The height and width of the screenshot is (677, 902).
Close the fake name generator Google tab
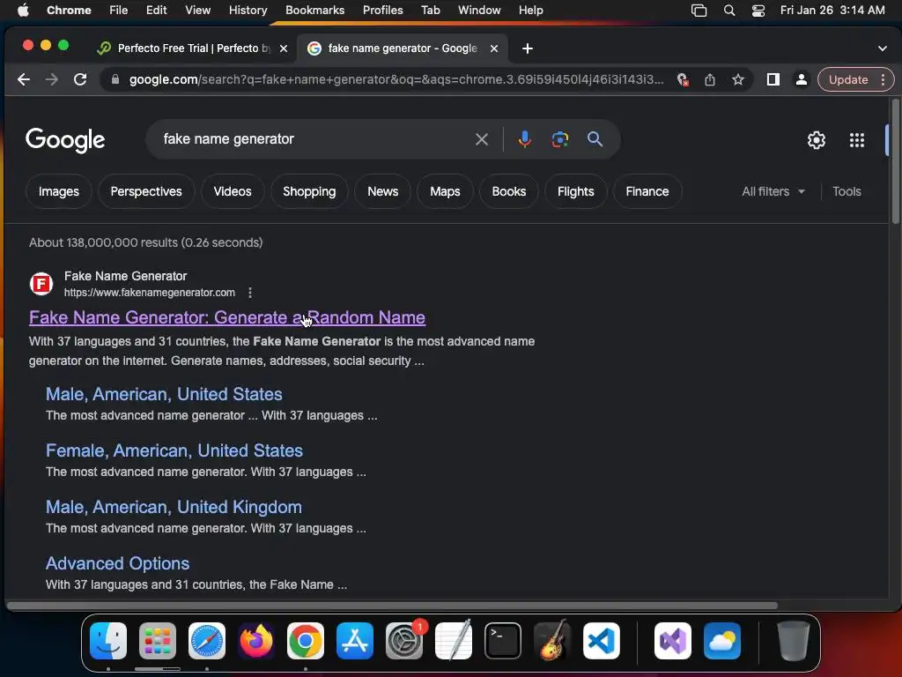494,48
